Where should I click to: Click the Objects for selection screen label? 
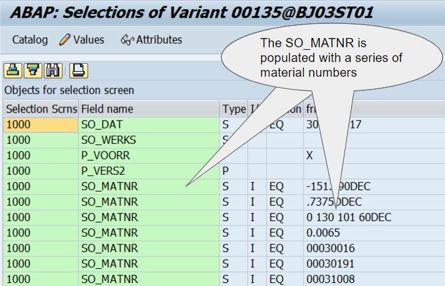pyautogui.click(x=69, y=90)
